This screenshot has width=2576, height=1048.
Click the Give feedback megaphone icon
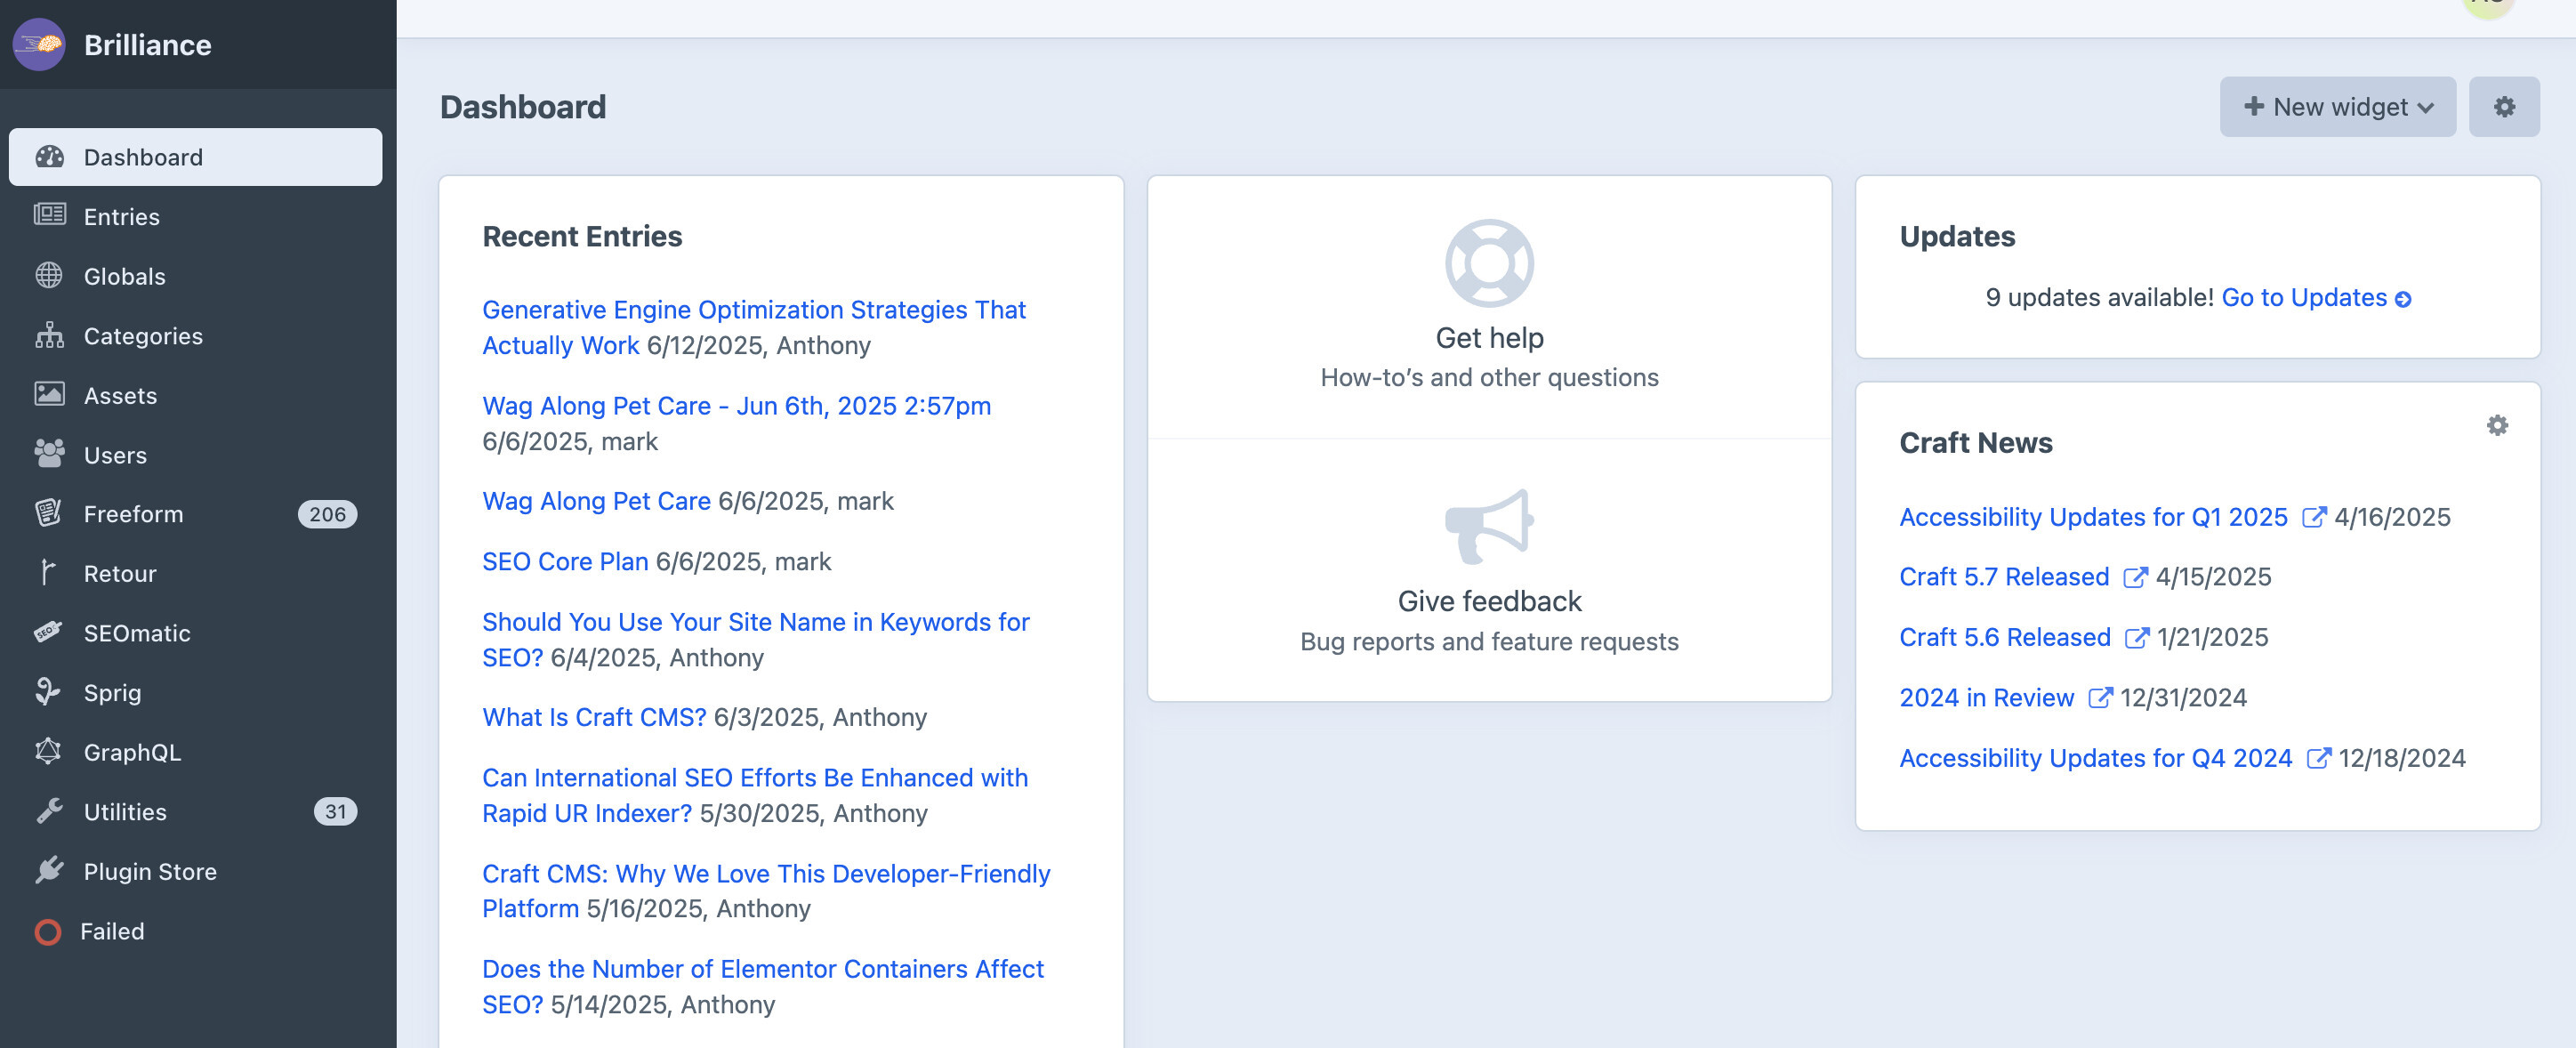coord(1489,526)
